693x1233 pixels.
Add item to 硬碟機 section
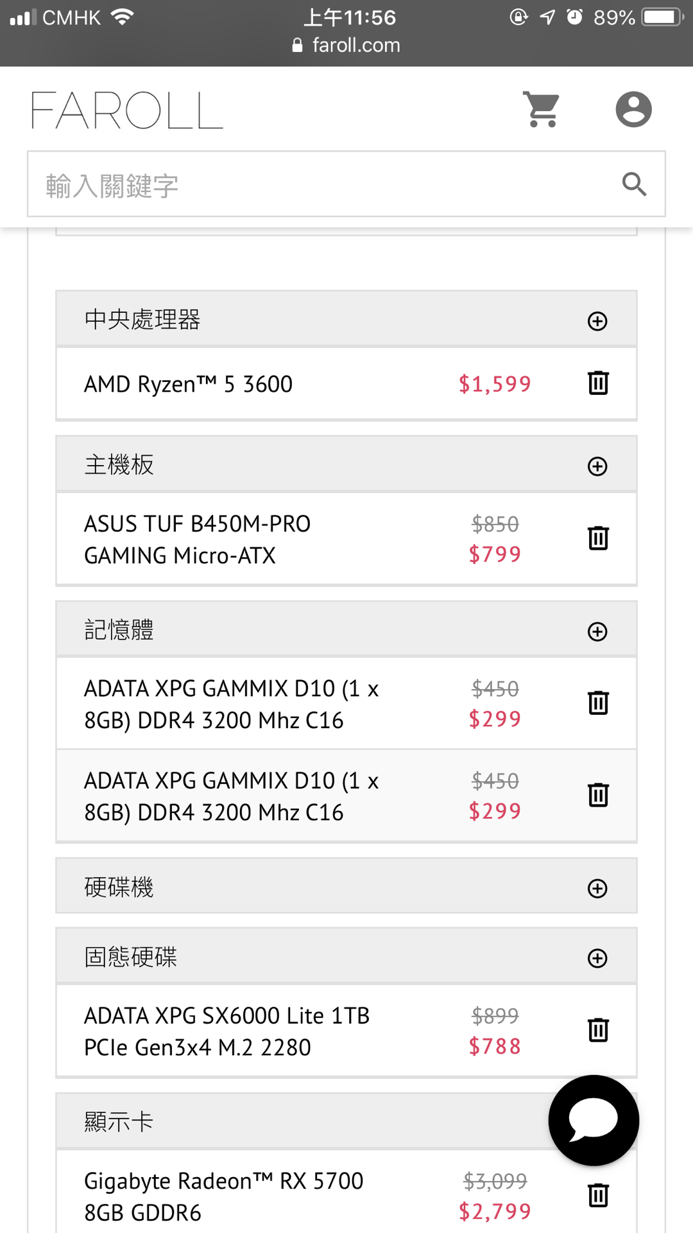click(597, 889)
